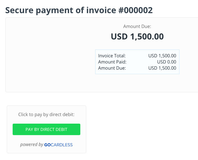The width and height of the screenshot is (198, 160).
Task: Click the italic 'powered by' text
Action: coord(32,145)
